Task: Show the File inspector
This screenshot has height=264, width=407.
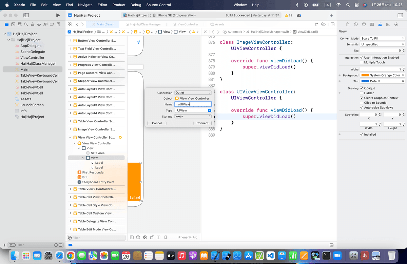Action: point(348,24)
